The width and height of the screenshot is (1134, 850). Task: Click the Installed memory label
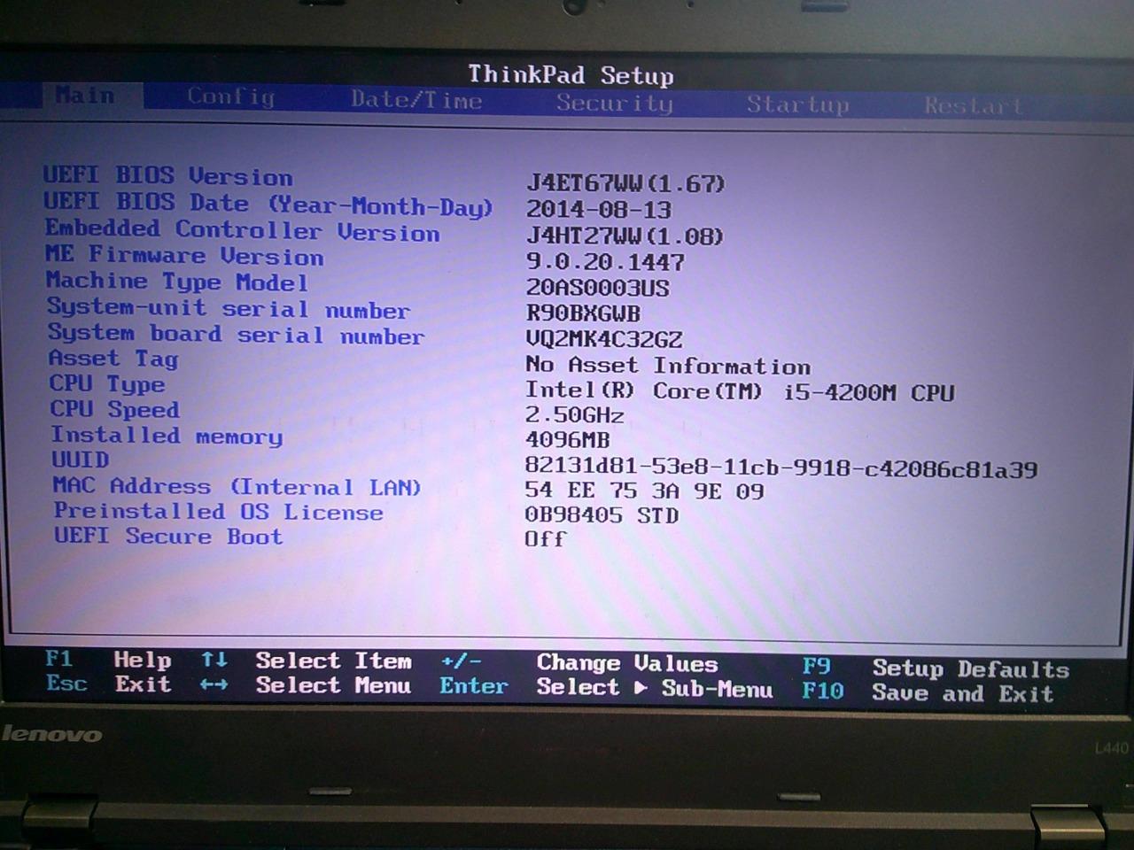(x=167, y=436)
